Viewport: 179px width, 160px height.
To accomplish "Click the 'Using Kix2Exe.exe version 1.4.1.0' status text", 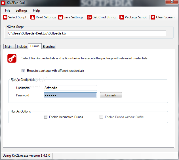I will 26,155.
